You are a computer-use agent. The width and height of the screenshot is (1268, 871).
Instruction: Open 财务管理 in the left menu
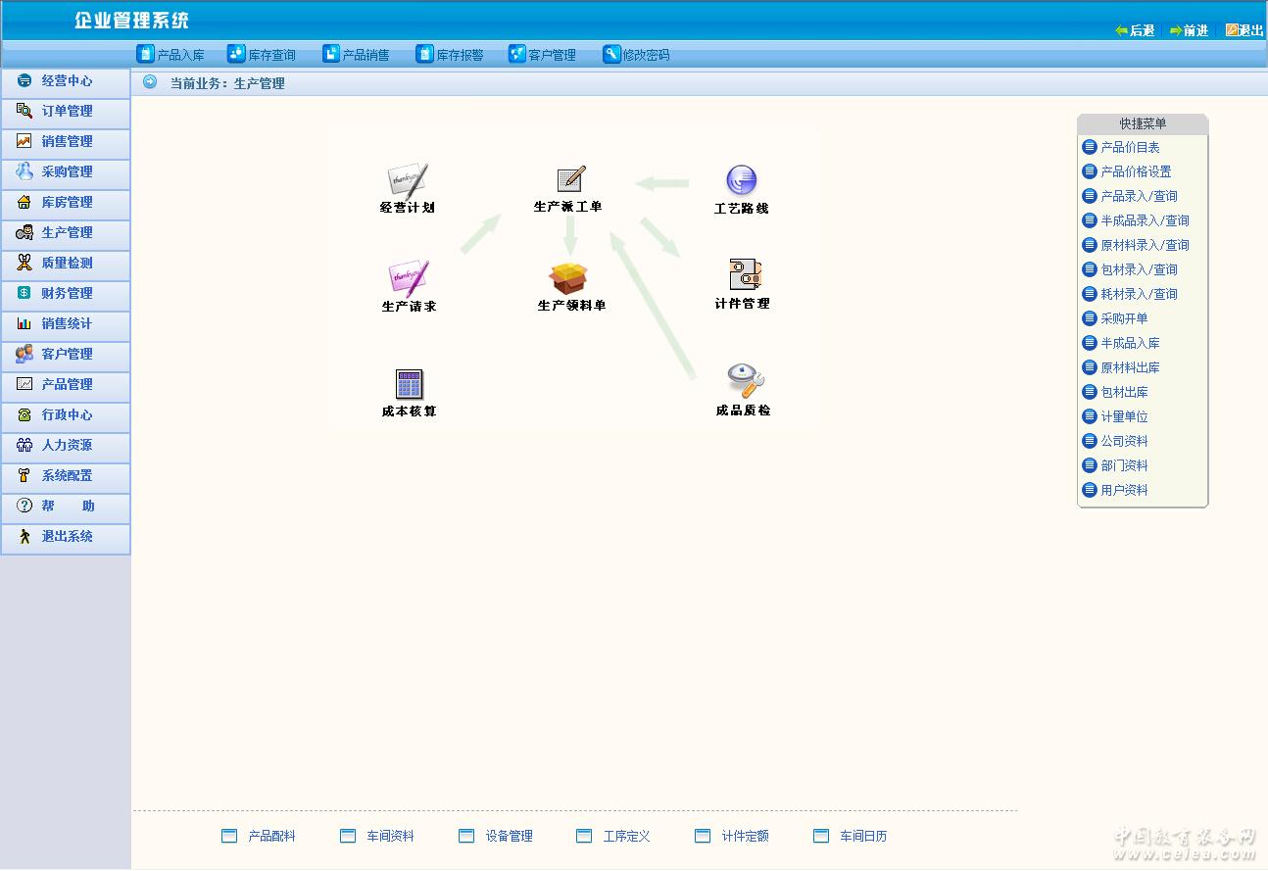[66, 294]
